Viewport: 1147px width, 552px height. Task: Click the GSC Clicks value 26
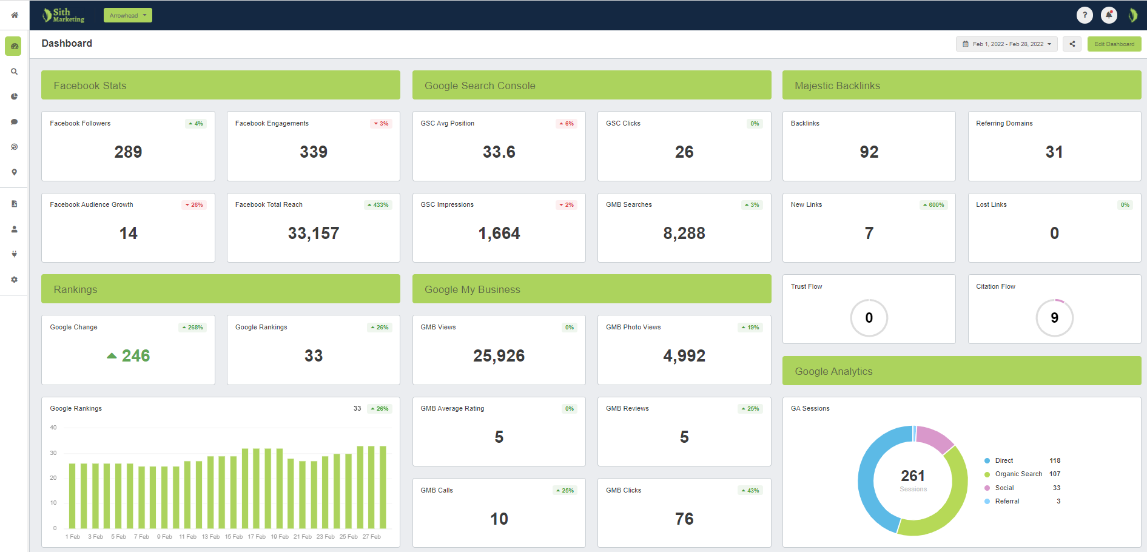684,152
